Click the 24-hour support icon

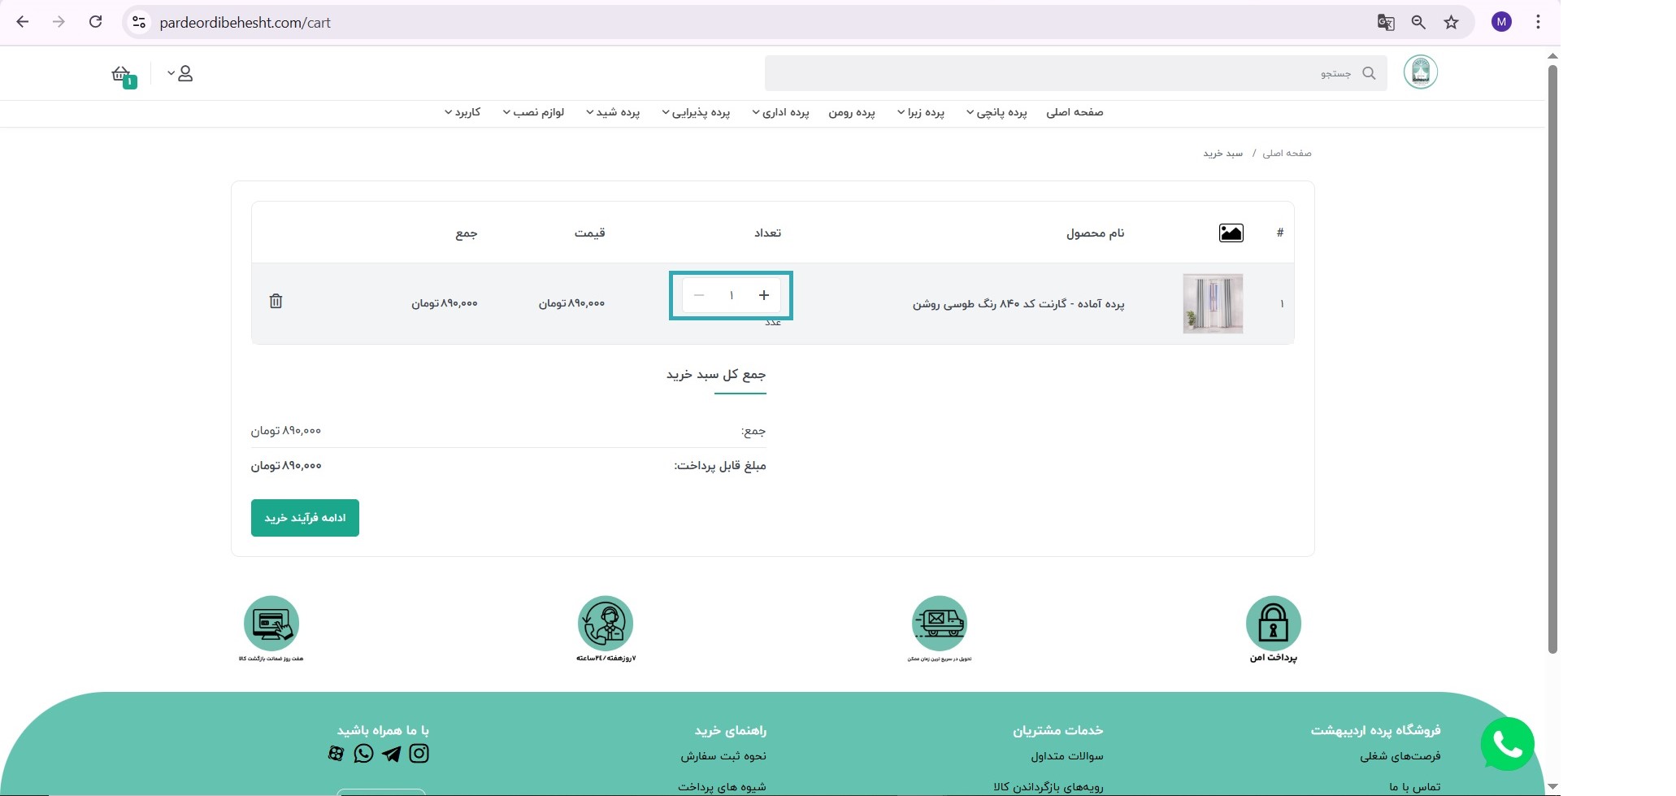point(606,624)
